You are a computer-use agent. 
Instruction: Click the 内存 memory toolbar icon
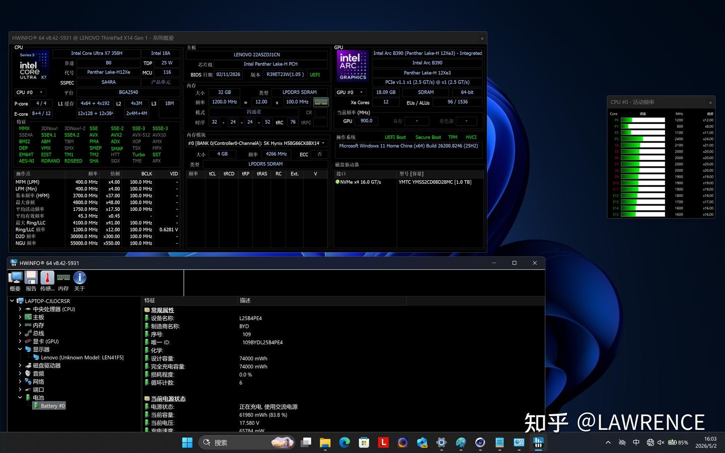click(63, 281)
